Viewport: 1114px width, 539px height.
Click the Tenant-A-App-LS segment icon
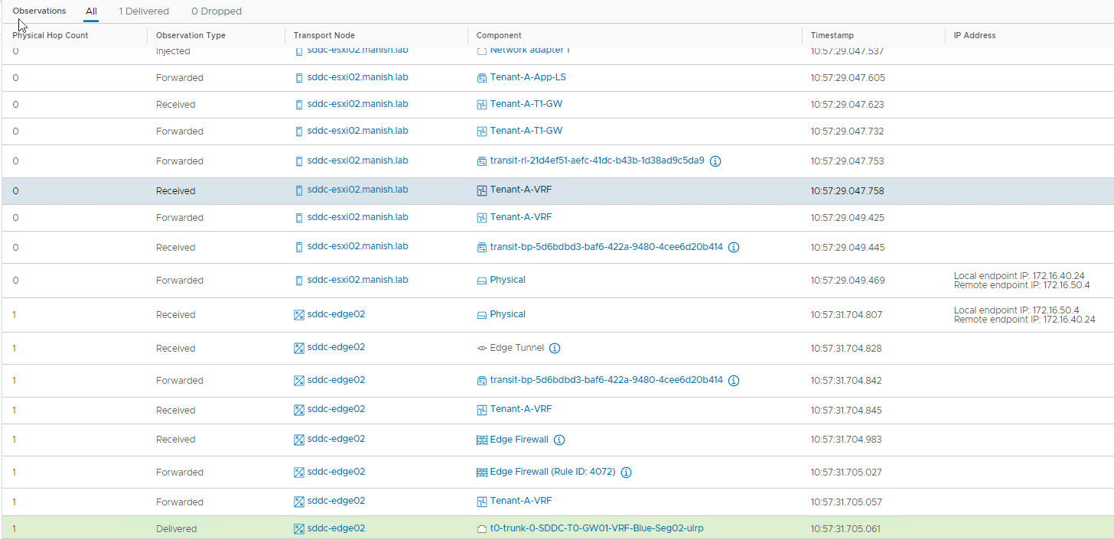[x=482, y=78]
